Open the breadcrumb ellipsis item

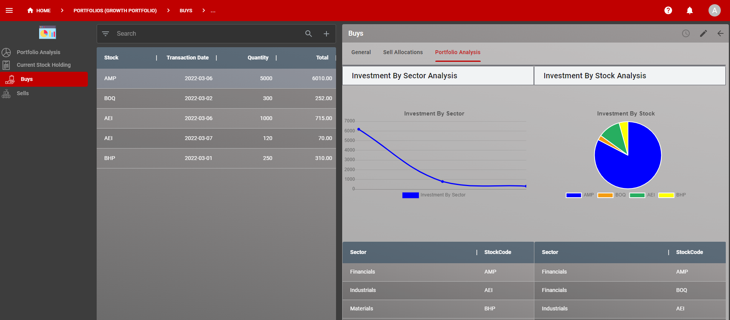coord(213,11)
